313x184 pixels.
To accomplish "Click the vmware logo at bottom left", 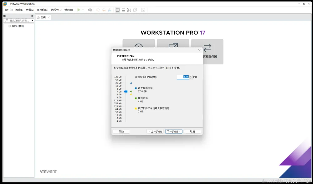I will [48, 171].
